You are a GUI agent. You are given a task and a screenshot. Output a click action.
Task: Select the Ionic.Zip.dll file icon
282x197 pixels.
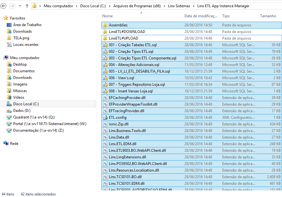pos(105,124)
